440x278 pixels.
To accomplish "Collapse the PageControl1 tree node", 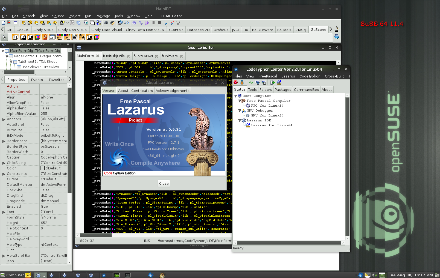I will 7,56.
